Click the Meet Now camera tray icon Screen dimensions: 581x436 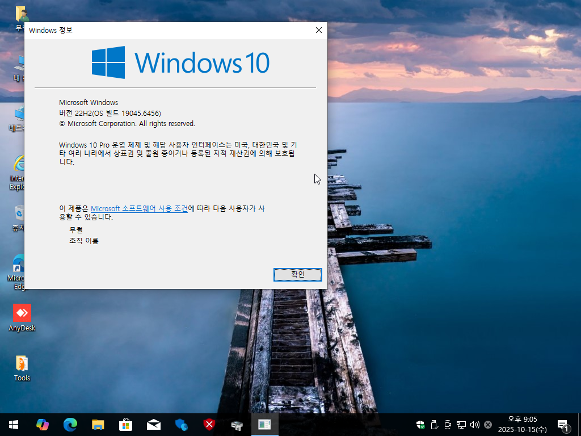pos(448,425)
